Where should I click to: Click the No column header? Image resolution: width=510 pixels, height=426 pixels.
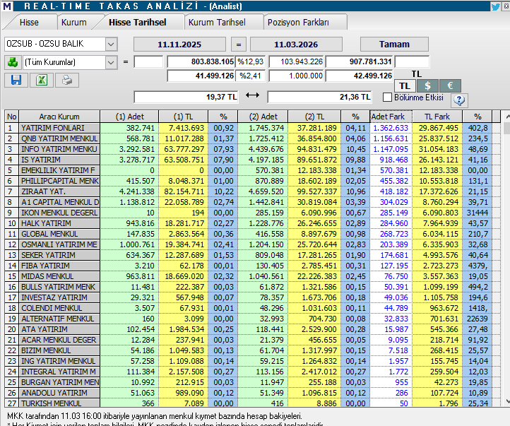12,117
